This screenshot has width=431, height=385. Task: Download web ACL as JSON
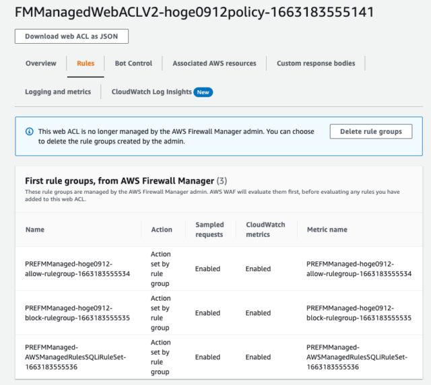click(71, 36)
